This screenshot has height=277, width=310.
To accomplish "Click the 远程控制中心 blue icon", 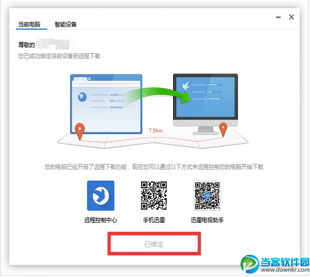I will coord(101,196).
